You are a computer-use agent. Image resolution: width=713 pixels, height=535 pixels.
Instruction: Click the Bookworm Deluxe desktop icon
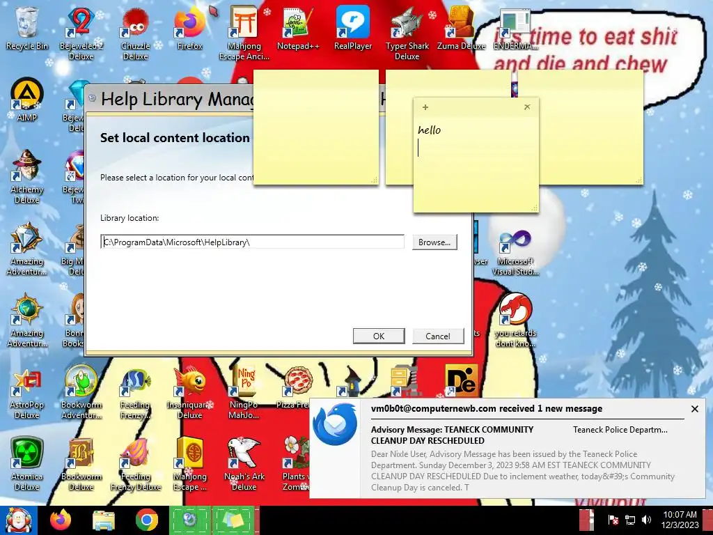pos(81,464)
